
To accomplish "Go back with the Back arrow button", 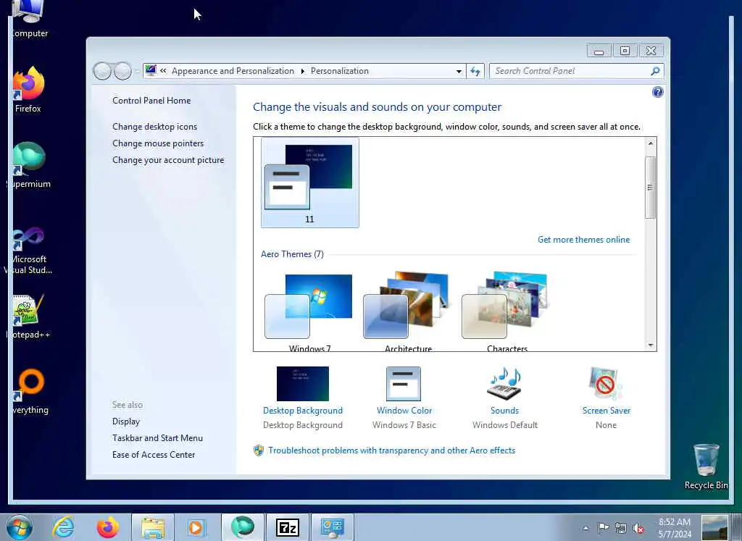I will (x=102, y=71).
